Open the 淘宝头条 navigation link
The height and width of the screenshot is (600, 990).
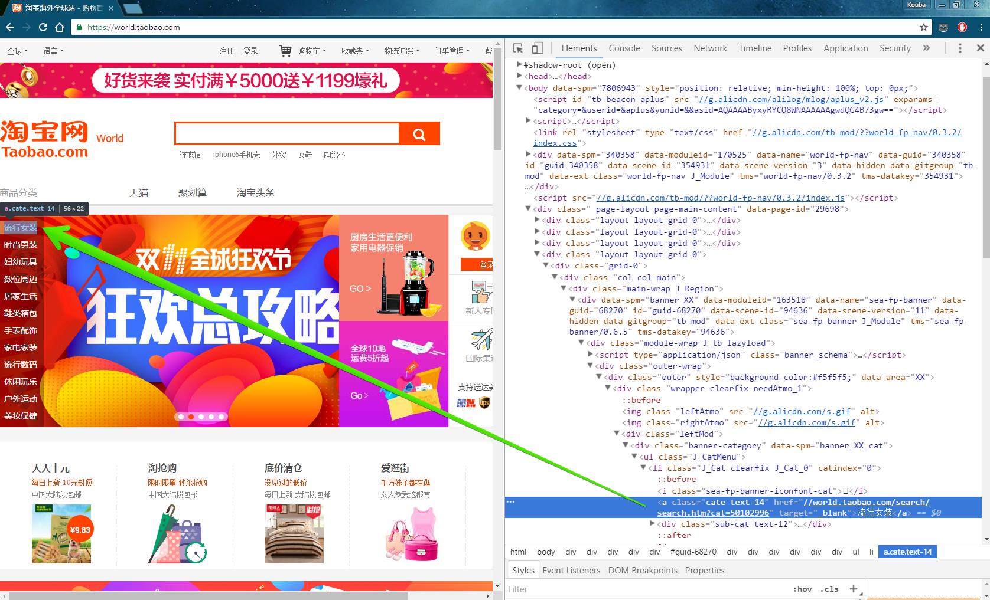point(256,193)
